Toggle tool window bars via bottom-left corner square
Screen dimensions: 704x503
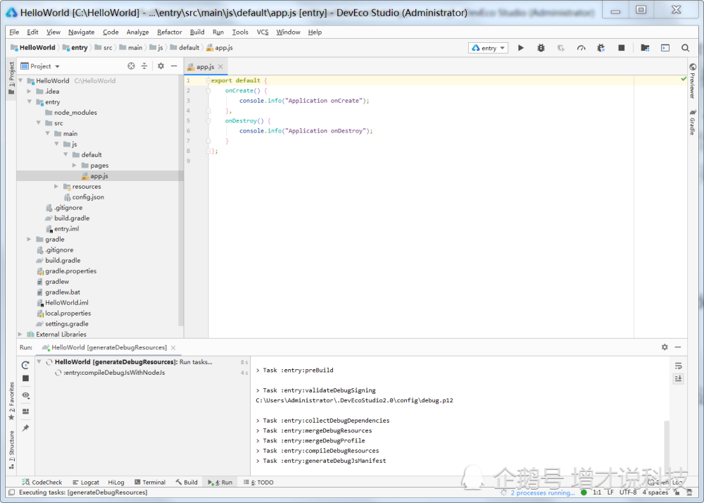[11, 492]
